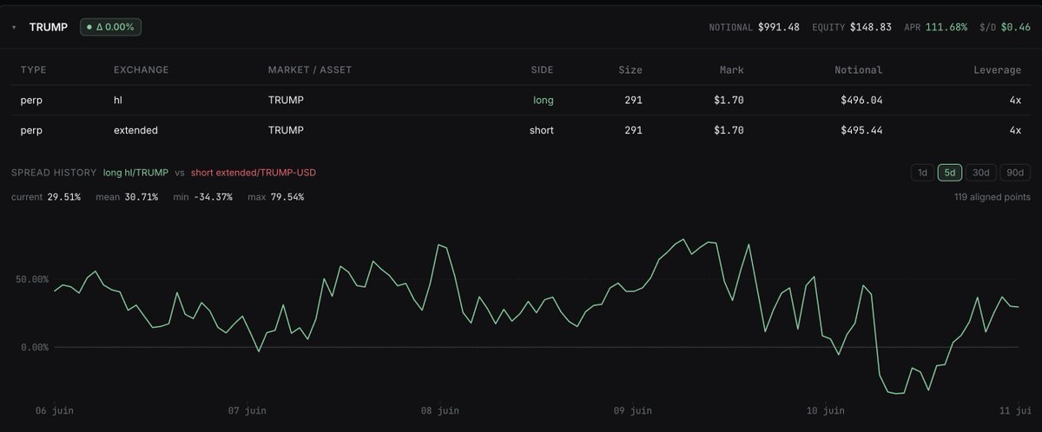1042x432 pixels.
Task: Click the short extended/TRUMP-USD legend
Action: click(x=254, y=173)
